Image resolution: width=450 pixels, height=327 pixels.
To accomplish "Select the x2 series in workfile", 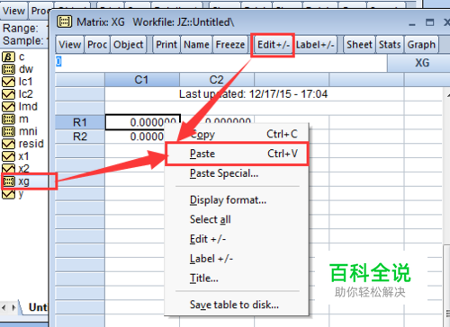I will (24, 169).
